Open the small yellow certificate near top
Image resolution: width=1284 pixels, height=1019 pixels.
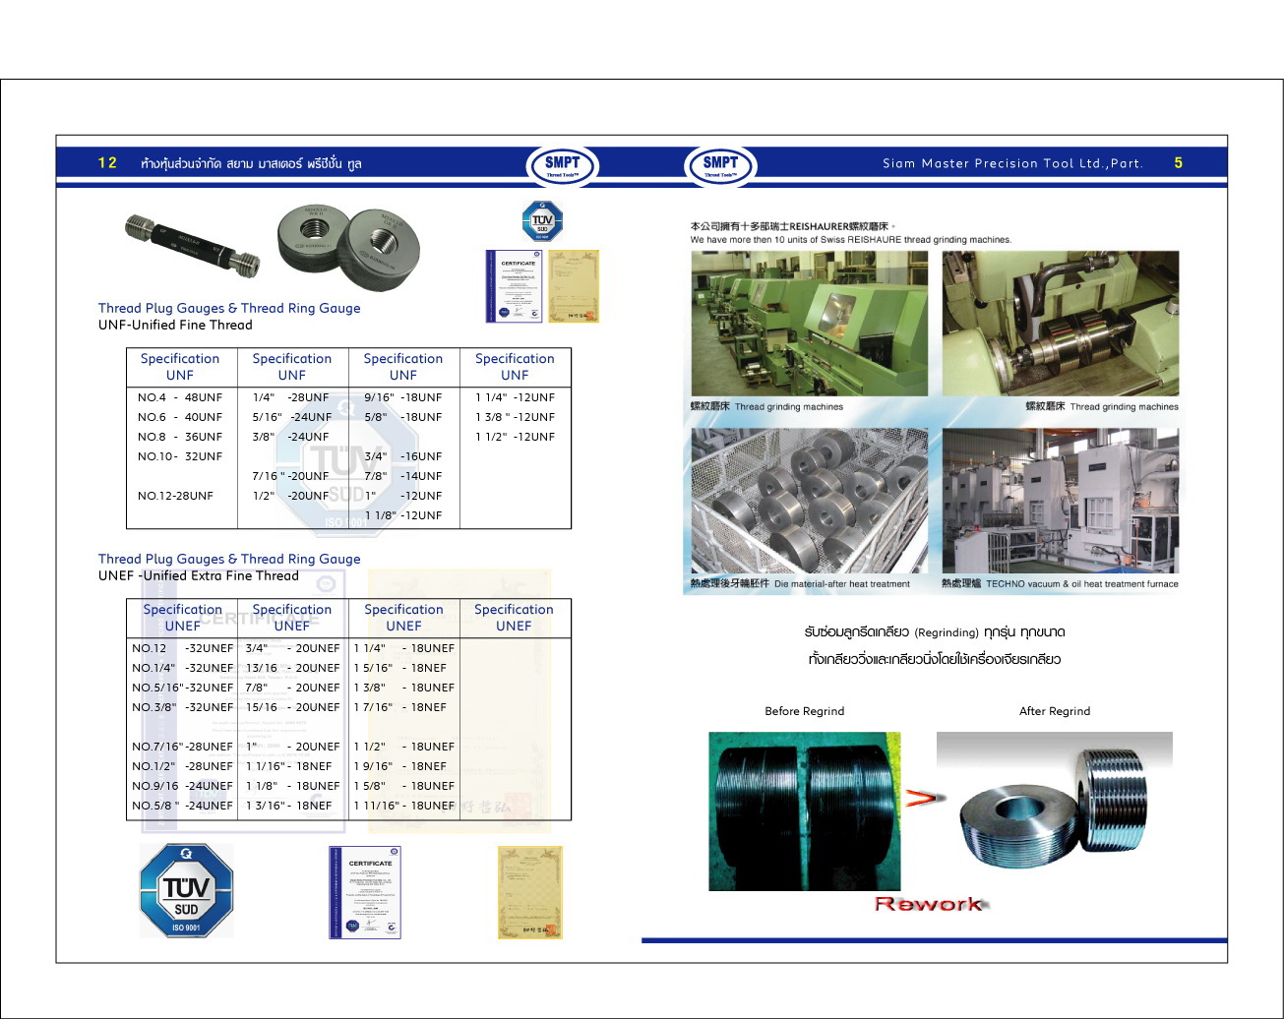pos(573,286)
